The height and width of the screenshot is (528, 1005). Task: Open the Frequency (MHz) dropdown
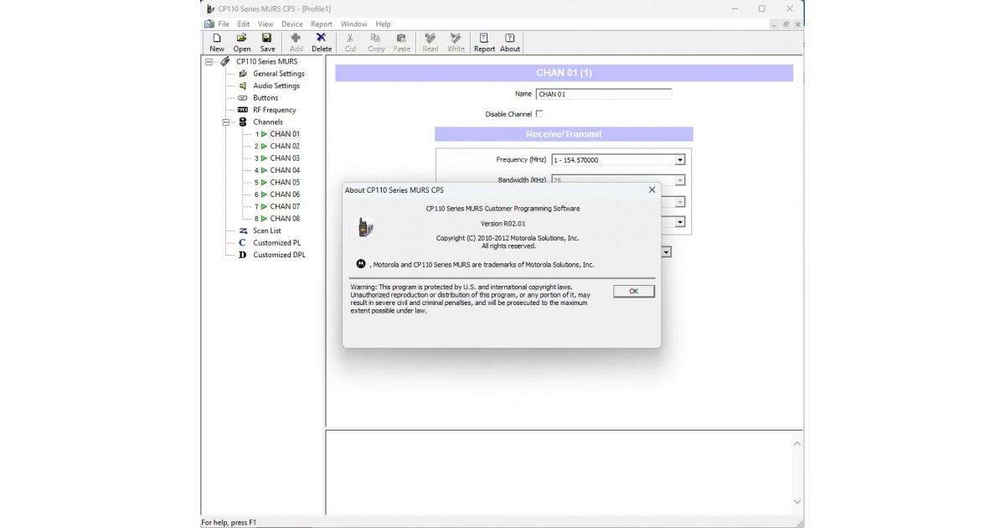pyautogui.click(x=680, y=160)
